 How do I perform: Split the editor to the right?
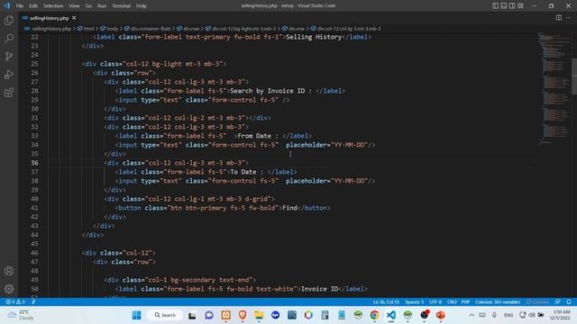coord(559,18)
